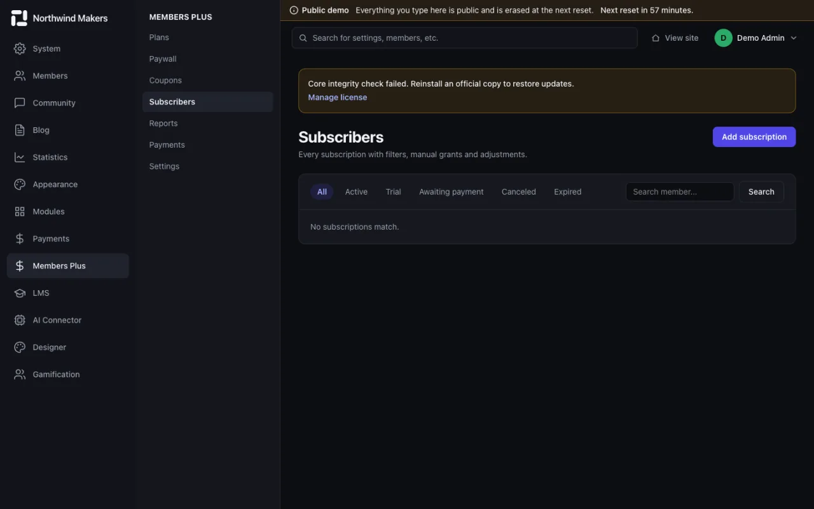Open the Plans submenu item
Screen dimensions: 814x509
tap(207, 38)
